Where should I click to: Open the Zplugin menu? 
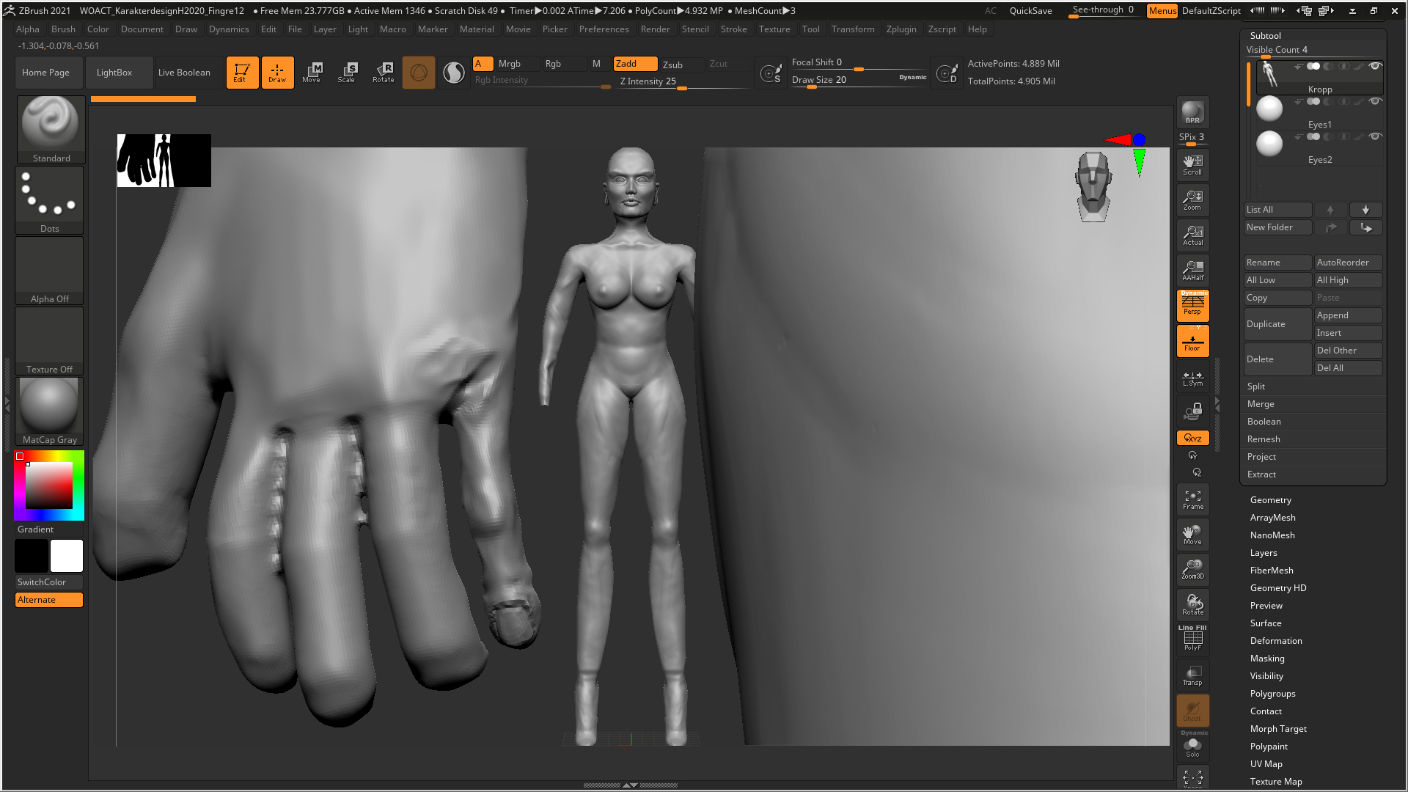(901, 29)
